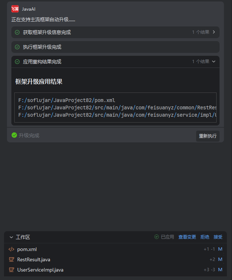The height and width of the screenshot is (280, 232).
Task: Click the 查看变更 link
Action: click(x=187, y=237)
